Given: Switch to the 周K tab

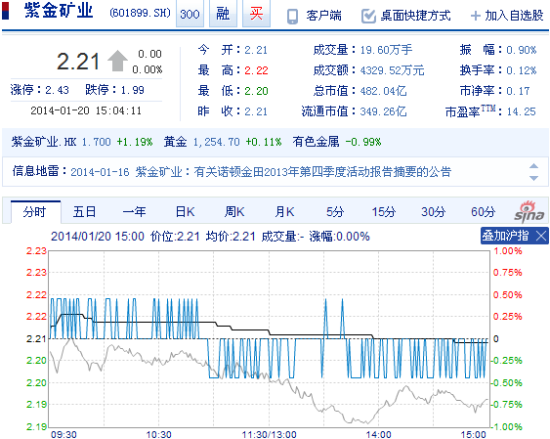Looking at the screenshot, I should [234, 212].
